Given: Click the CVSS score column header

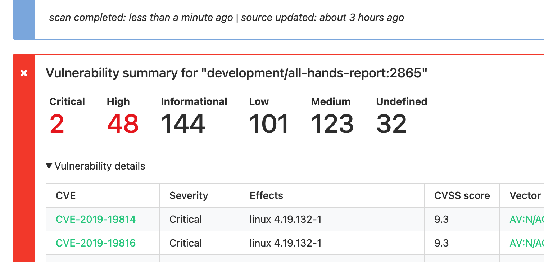Looking at the screenshot, I should click(462, 195).
